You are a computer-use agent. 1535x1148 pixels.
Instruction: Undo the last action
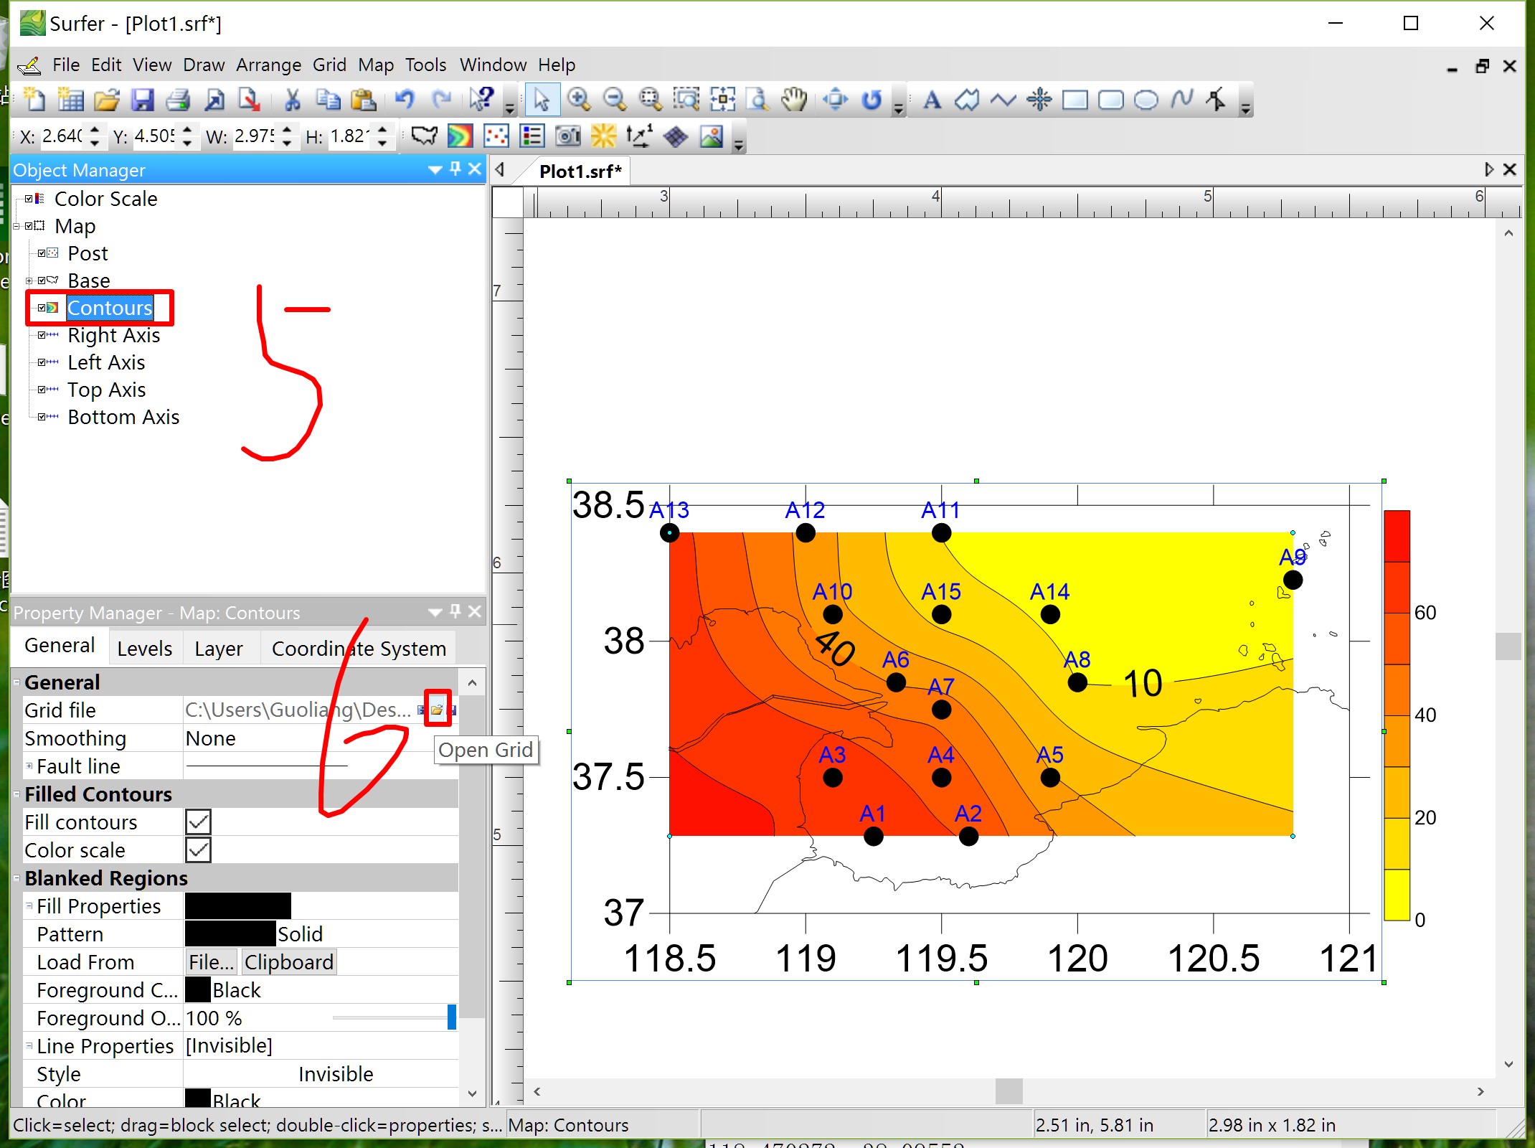[x=405, y=100]
